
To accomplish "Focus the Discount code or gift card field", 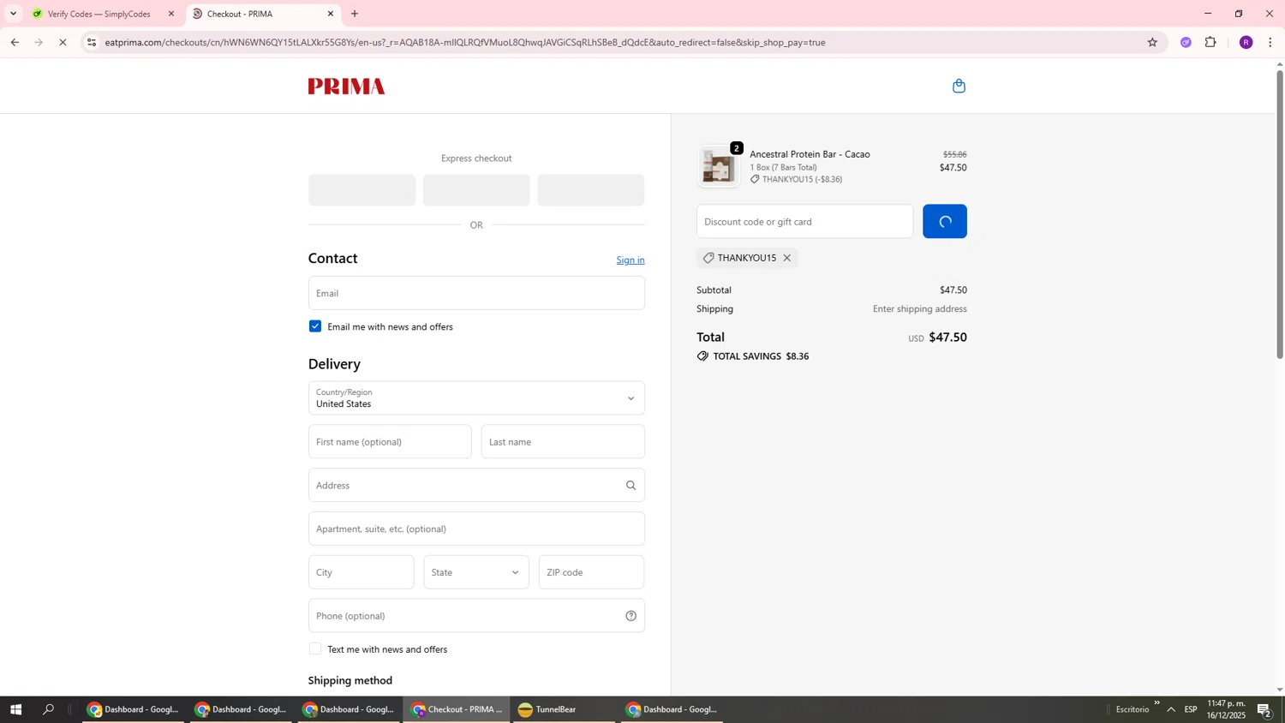I will pyautogui.click(x=804, y=221).
